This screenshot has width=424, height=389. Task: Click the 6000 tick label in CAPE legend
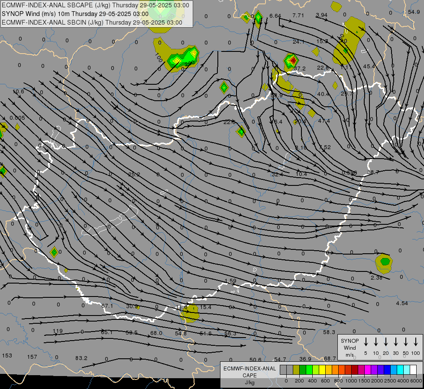pos(416,381)
